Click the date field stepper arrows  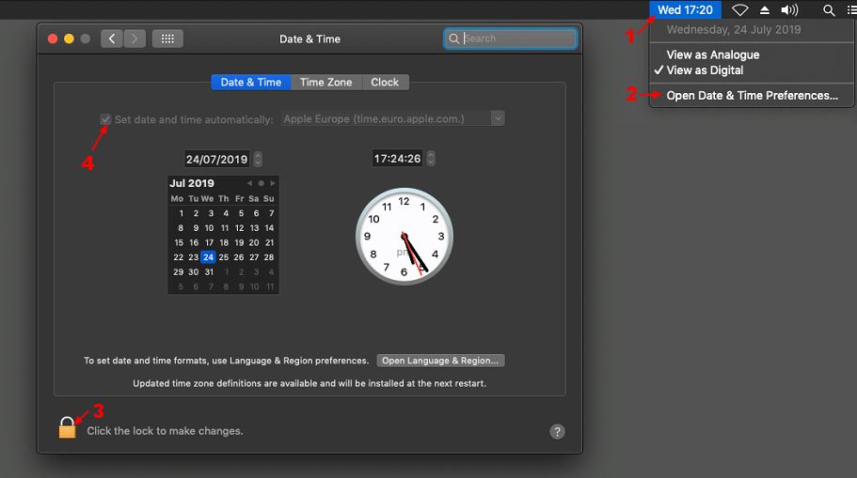pyautogui.click(x=259, y=160)
